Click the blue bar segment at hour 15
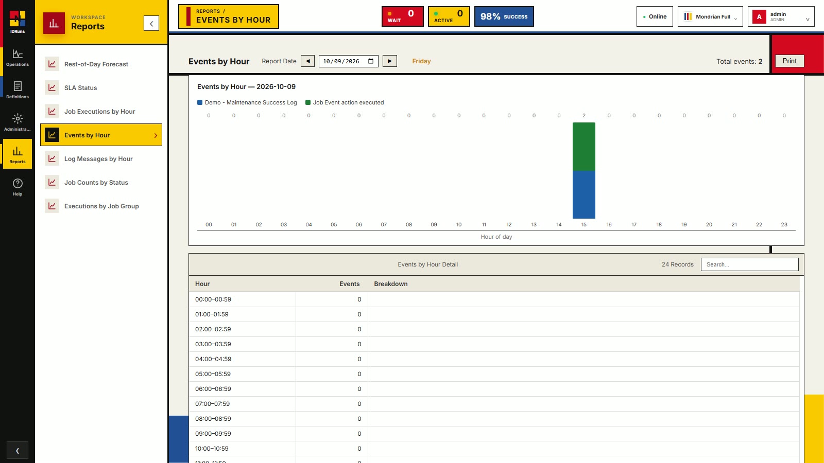This screenshot has height=463, width=824. pyautogui.click(x=584, y=194)
